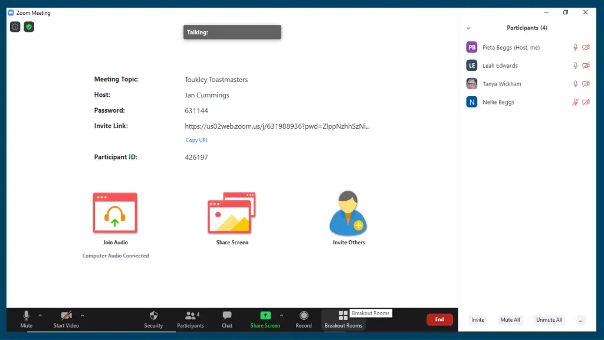Mute All participants
The image size is (604, 340).
[x=510, y=320]
